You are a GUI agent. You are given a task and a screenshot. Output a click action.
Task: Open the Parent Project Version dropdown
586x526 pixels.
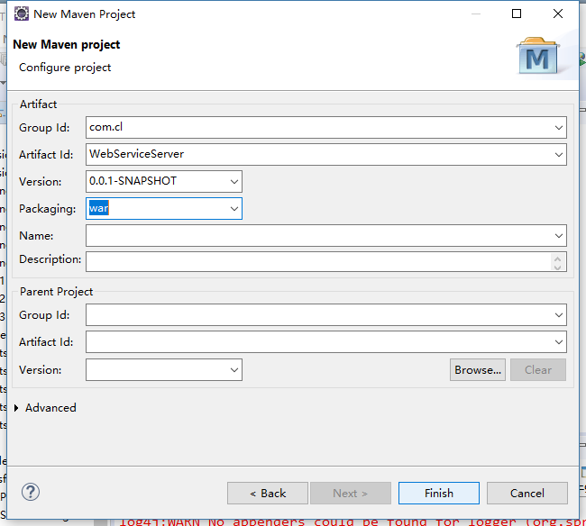(x=234, y=370)
